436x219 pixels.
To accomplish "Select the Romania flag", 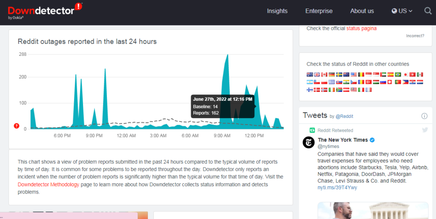I will tap(361, 82).
